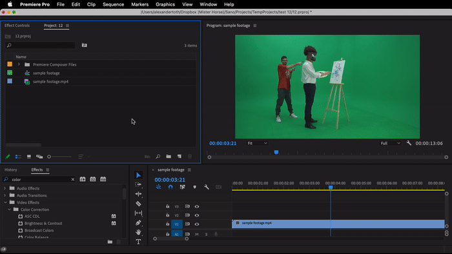Switch to History tab
Screen dimensions: 452x254
click(x=11, y=170)
